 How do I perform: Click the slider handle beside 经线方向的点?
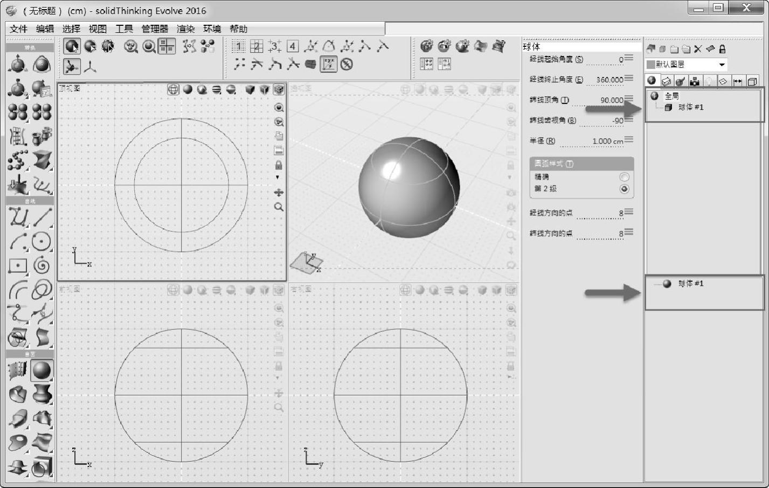point(629,211)
